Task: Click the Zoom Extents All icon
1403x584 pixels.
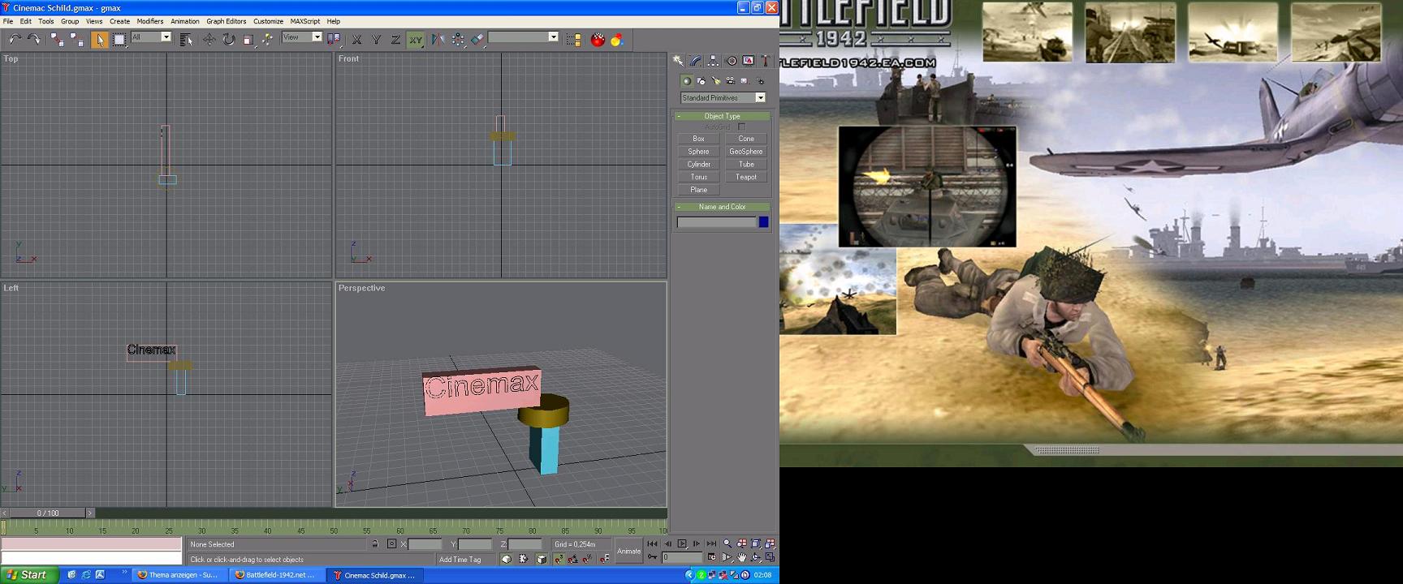Action: coord(771,543)
